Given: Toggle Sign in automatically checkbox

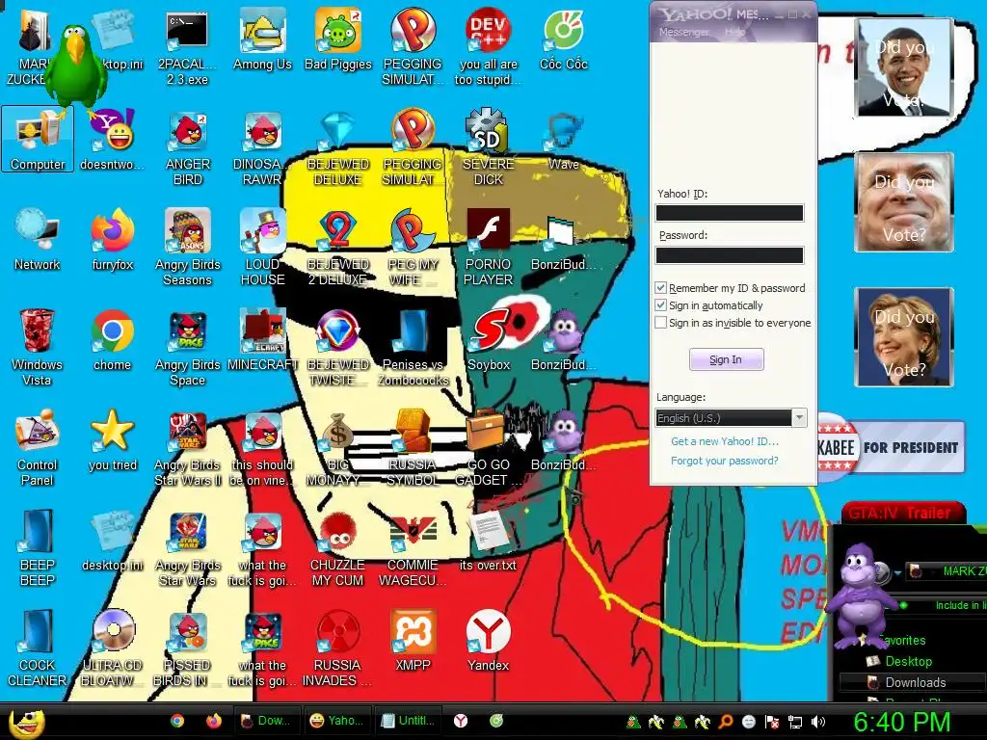Looking at the screenshot, I should 661,305.
